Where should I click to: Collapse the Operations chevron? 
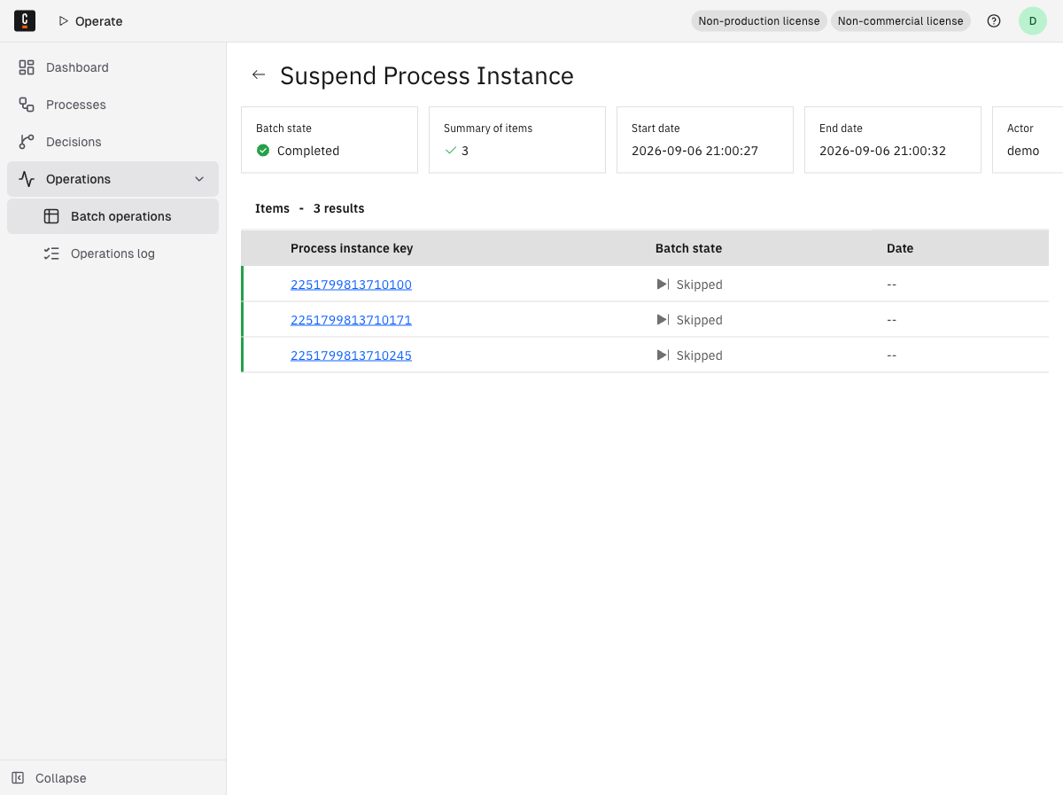(x=199, y=179)
